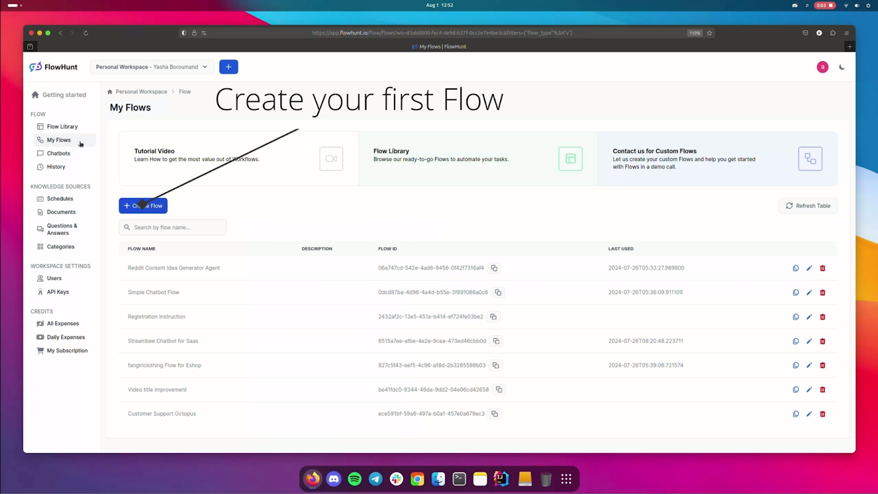Screen dimensions: 878x494
Task: Delete the Customer Support Octopus flow
Action: (x=823, y=414)
